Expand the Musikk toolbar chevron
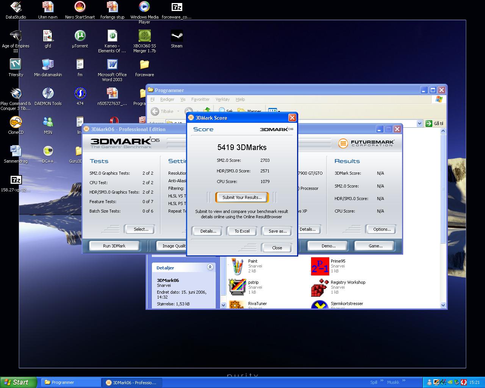The height and width of the screenshot is (388, 485). tap(404, 381)
